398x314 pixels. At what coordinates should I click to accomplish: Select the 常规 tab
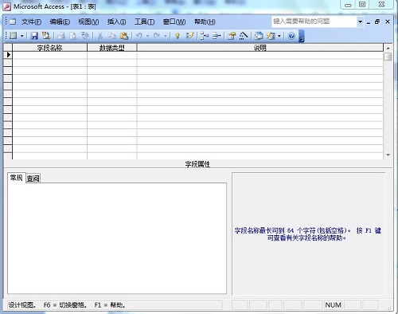click(17, 178)
